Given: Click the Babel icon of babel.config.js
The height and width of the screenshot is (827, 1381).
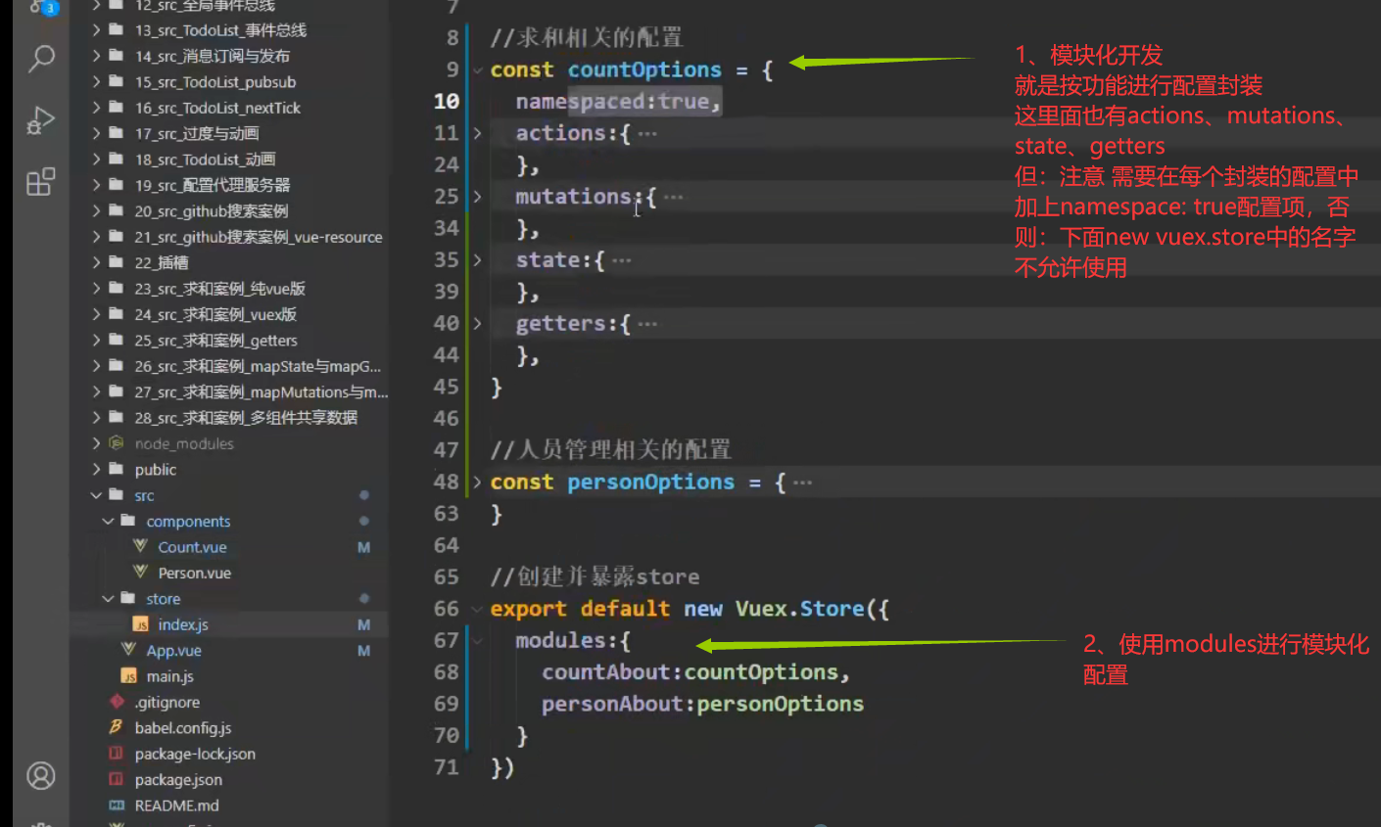Looking at the screenshot, I should click(x=117, y=727).
